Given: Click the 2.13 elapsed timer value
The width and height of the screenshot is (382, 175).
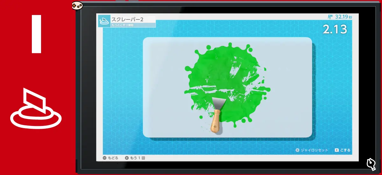Looking at the screenshot, I should [x=335, y=29].
